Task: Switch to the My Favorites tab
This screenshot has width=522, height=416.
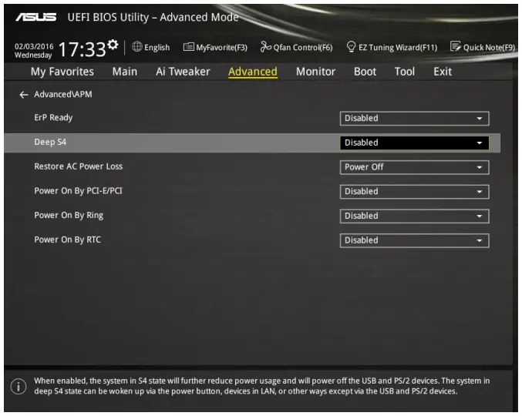Action: point(62,72)
